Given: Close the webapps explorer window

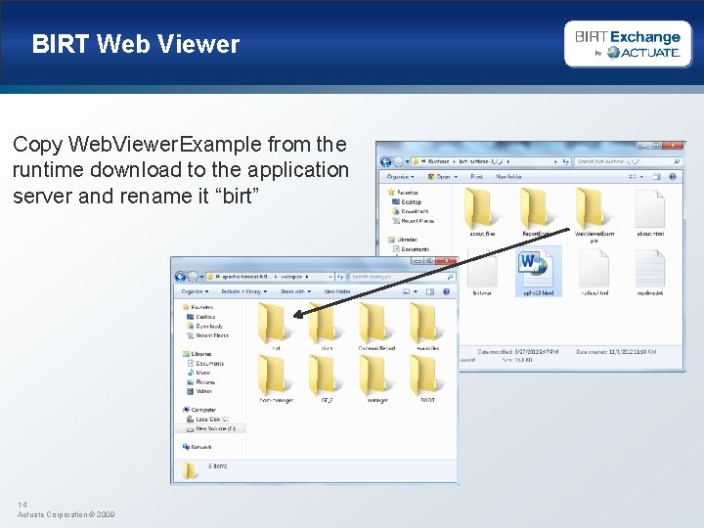Looking at the screenshot, I should tap(447, 261).
